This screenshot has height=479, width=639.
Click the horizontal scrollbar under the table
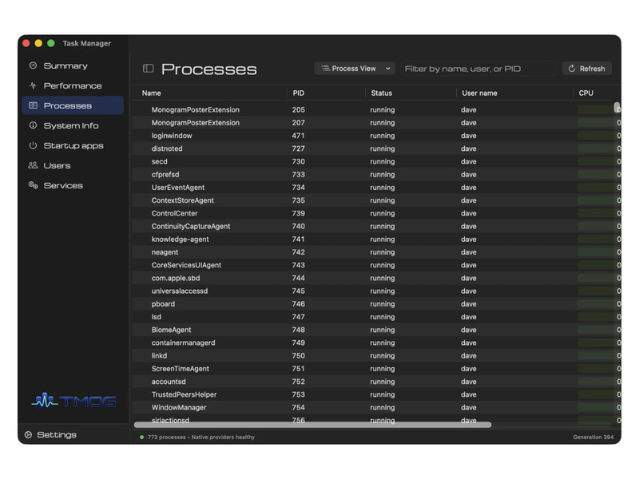[x=312, y=425]
